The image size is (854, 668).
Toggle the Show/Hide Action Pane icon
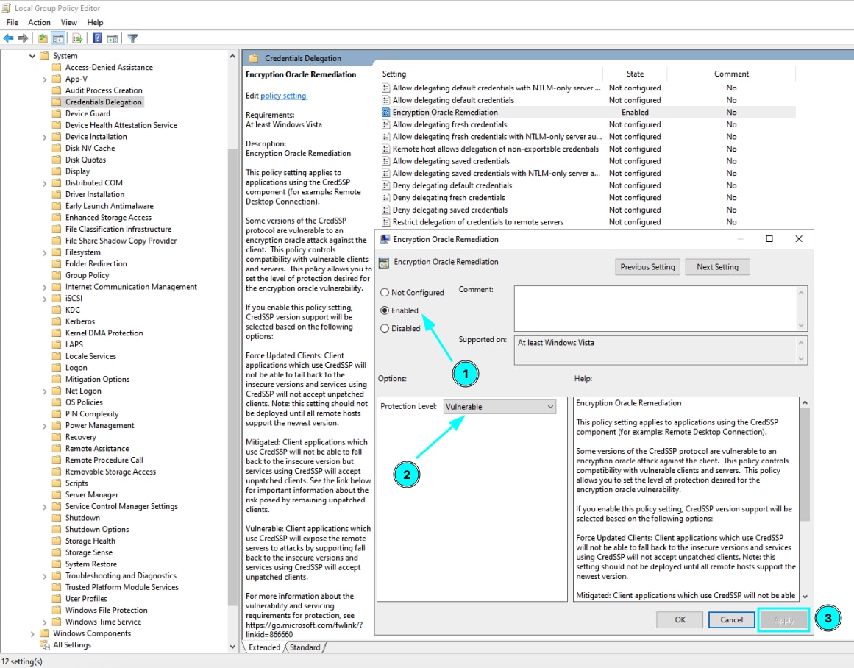pos(113,38)
